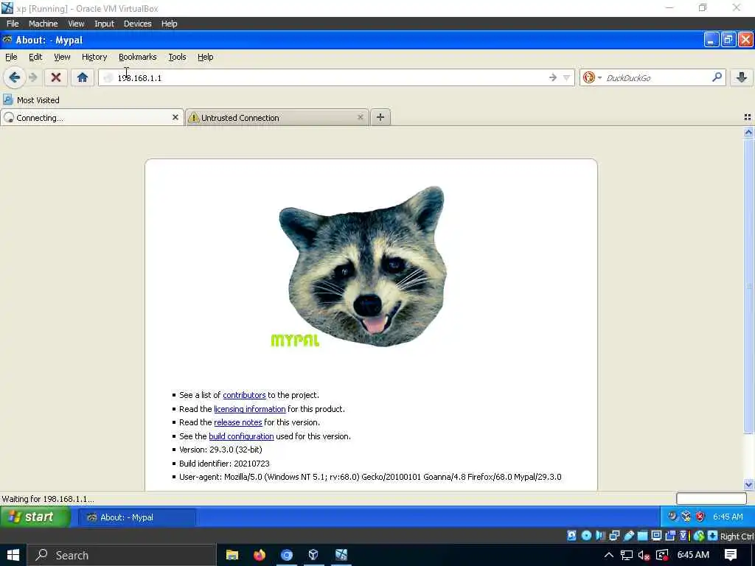Viewport: 755px width, 566px height.
Task: Open the host notification center icon
Action: (731, 555)
